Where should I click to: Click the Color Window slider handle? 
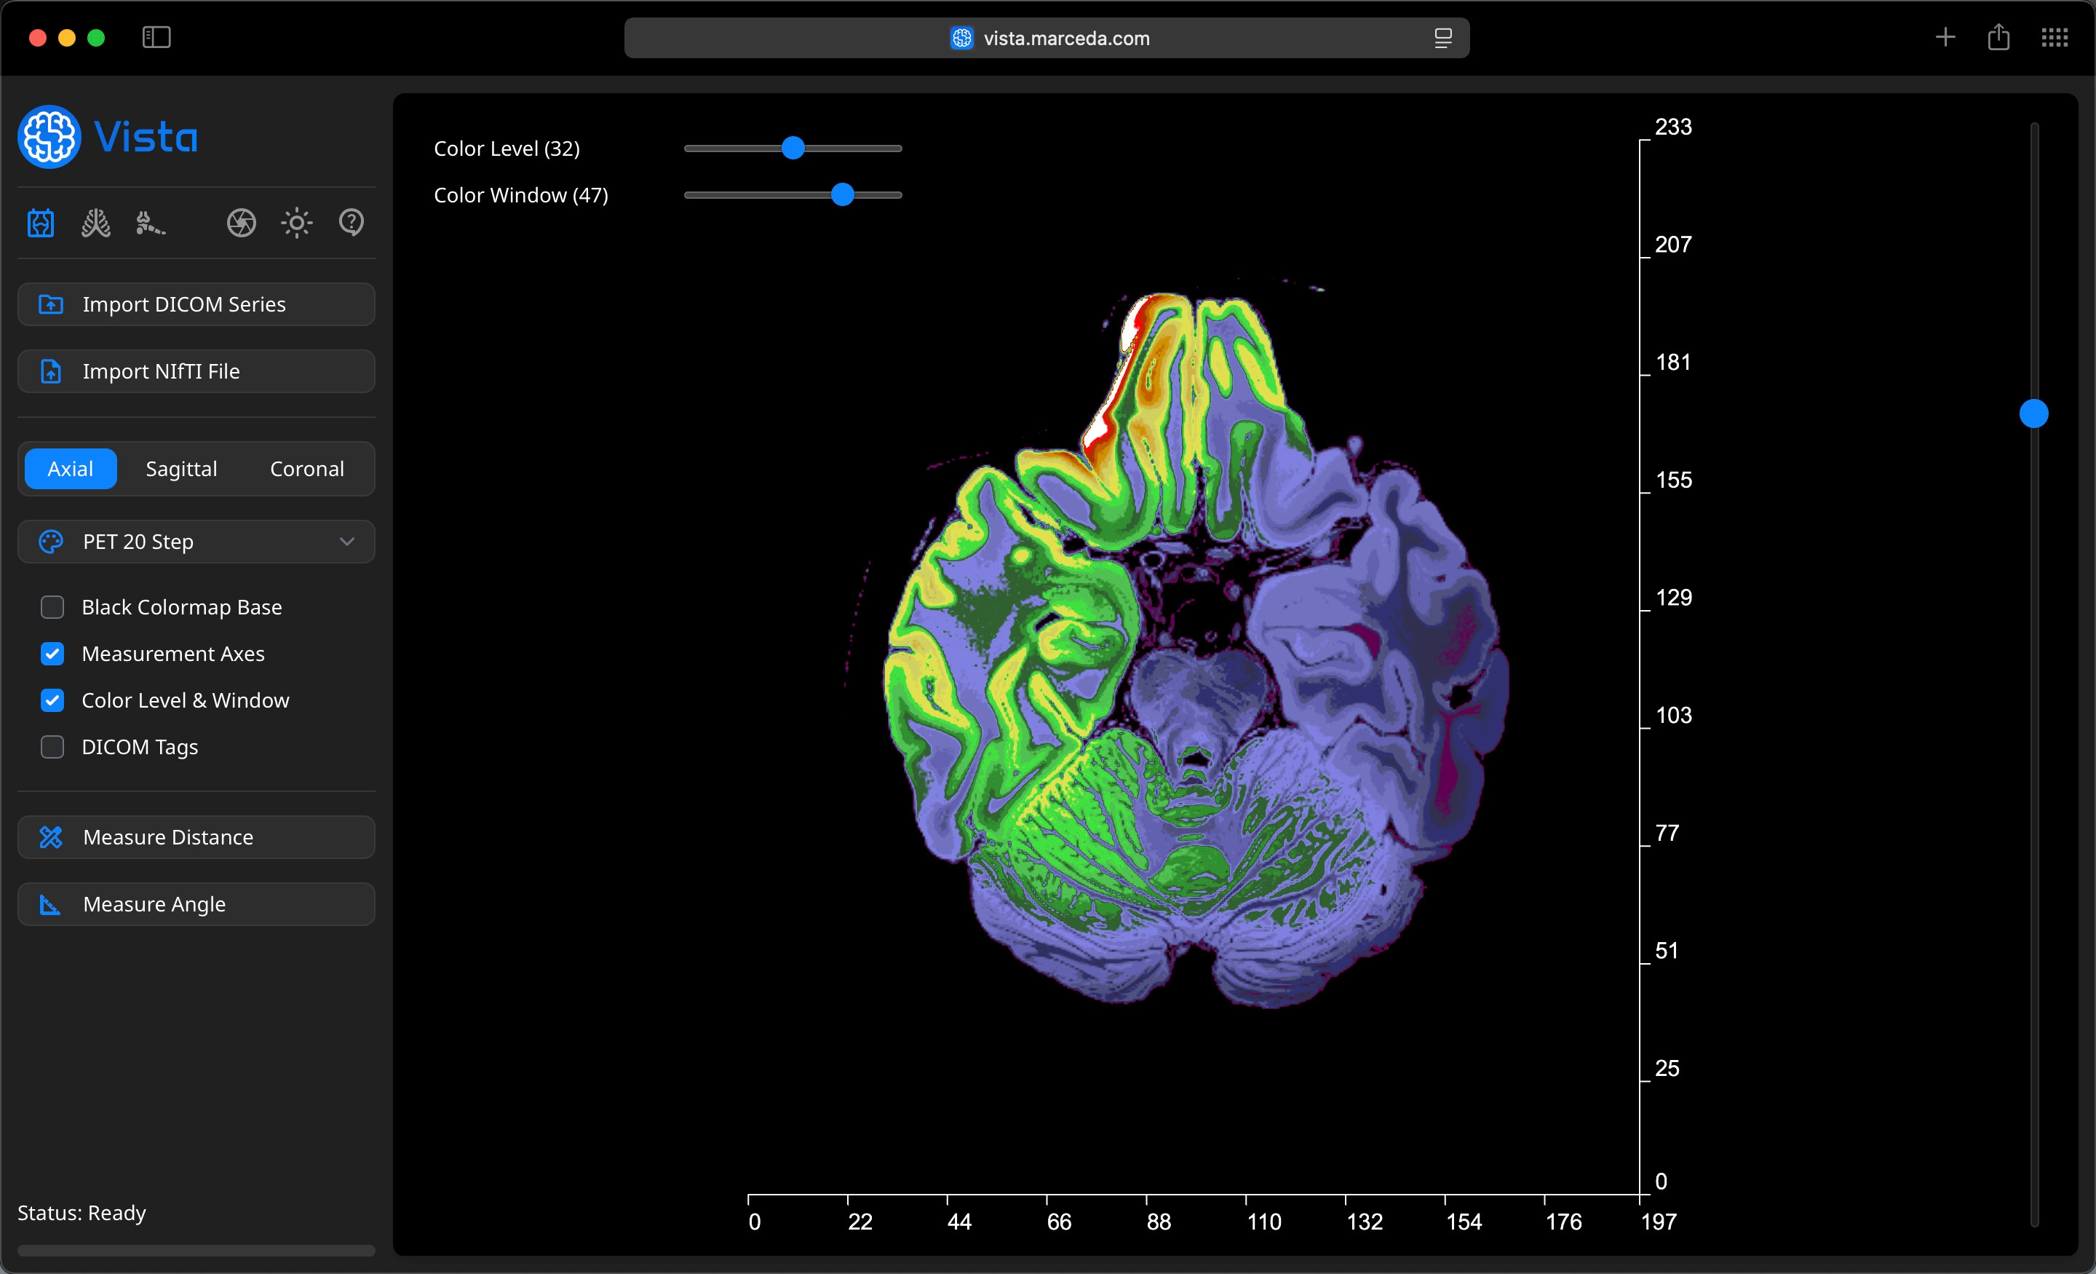click(842, 195)
